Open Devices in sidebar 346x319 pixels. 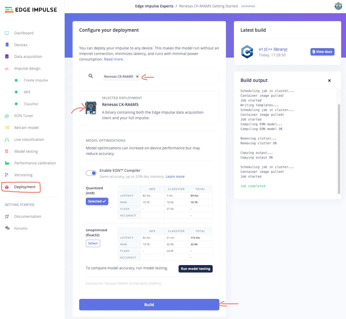tap(21, 45)
